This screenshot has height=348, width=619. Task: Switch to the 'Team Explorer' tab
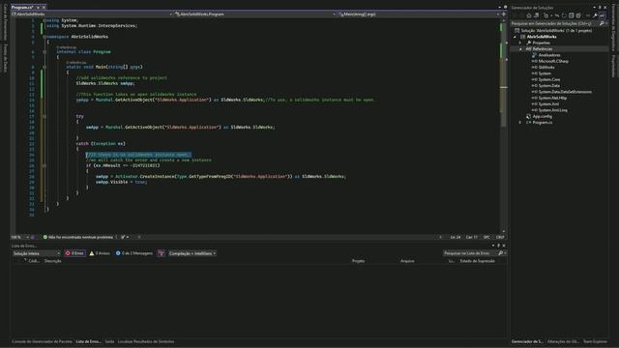pyautogui.click(x=595, y=341)
